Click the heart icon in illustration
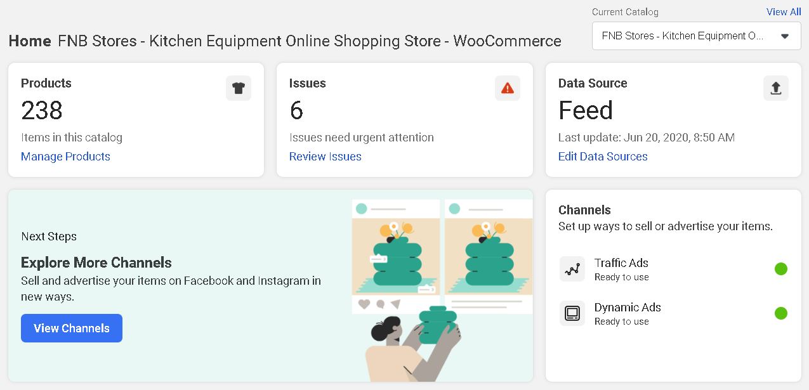 click(364, 304)
